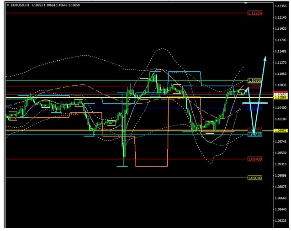Click the 1.08225 tick on the price axis
Viewport: 291px width, 231px height.
[x=280, y=220]
